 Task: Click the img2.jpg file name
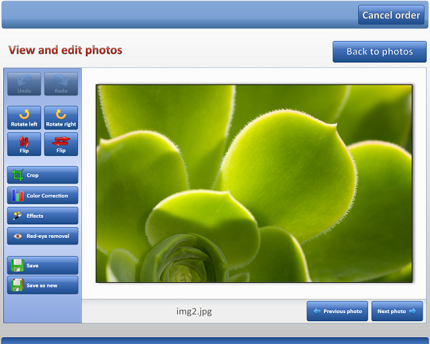(194, 311)
